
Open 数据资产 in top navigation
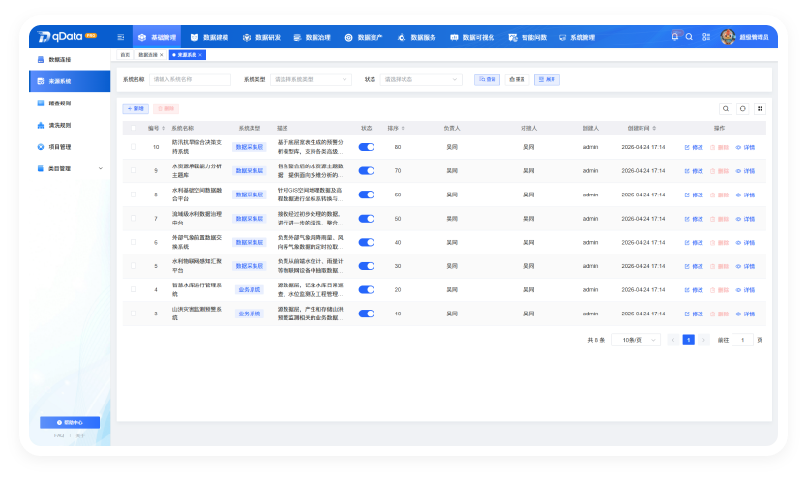coord(364,37)
